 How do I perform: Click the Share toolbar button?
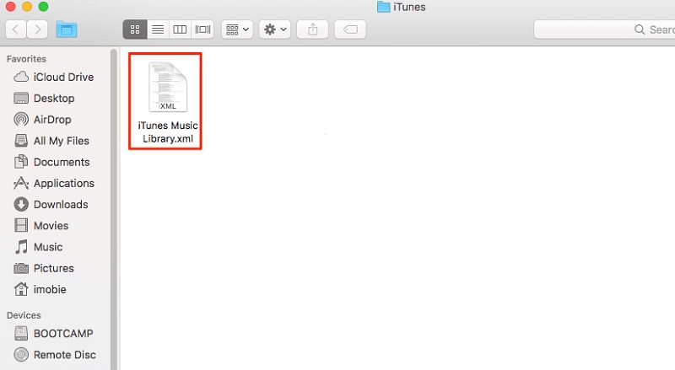tap(312, 29)
